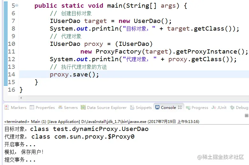Click the Snippets tab icon
Viewport: 249px width, 165px height.
point(132,107)
